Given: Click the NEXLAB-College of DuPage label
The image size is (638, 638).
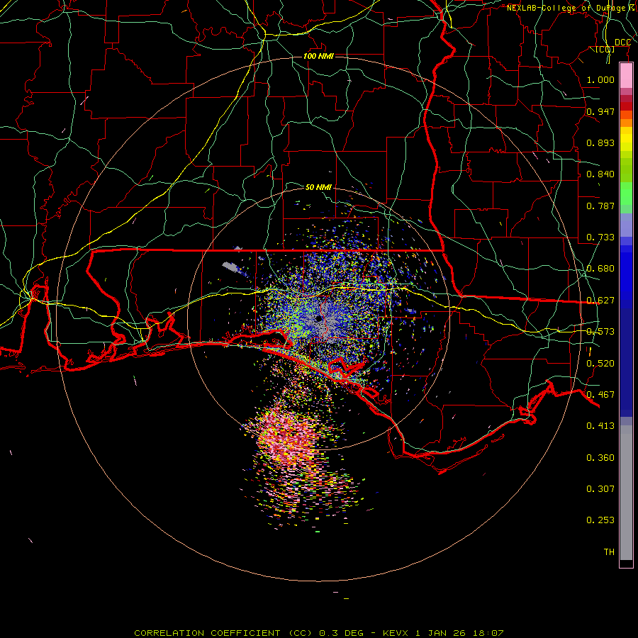Looking at the screenshot, I should 571,8.
